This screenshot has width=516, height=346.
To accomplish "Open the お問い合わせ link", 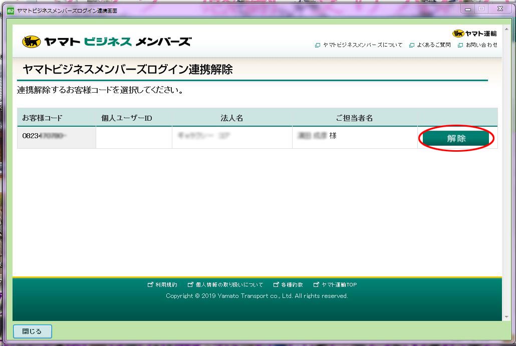I will 481,45.
